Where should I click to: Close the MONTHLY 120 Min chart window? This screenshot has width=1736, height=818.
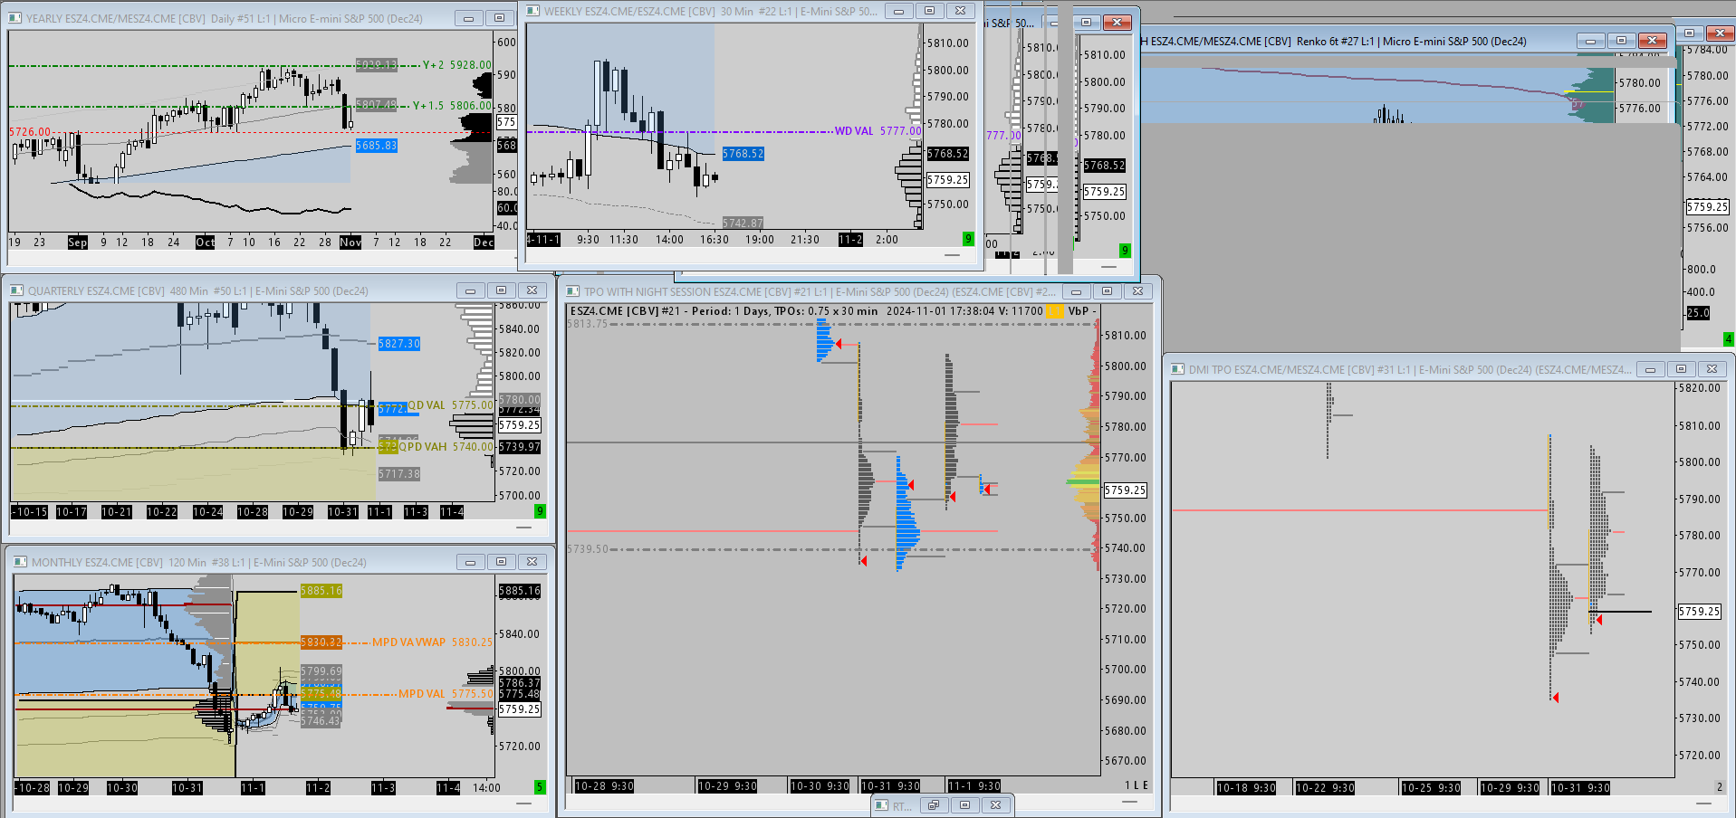pyautogui.click(x=532, y=562)
